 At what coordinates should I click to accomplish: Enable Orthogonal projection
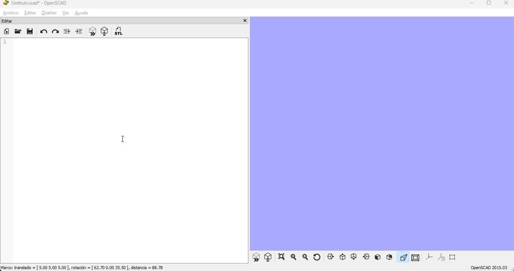pos(415,257)
